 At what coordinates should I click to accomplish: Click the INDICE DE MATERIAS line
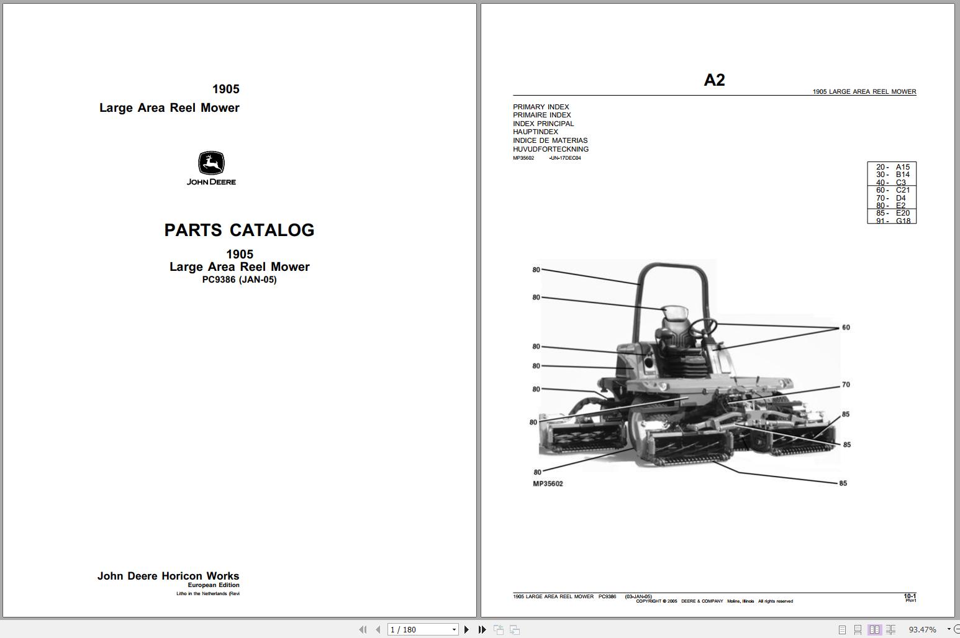point(550,140)
